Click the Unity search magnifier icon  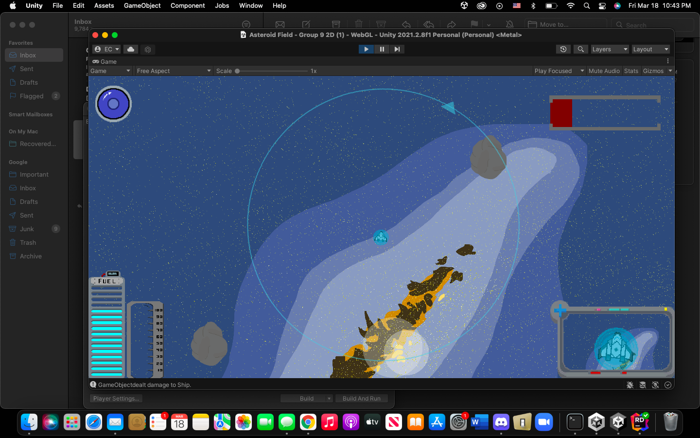coord(580,49)
